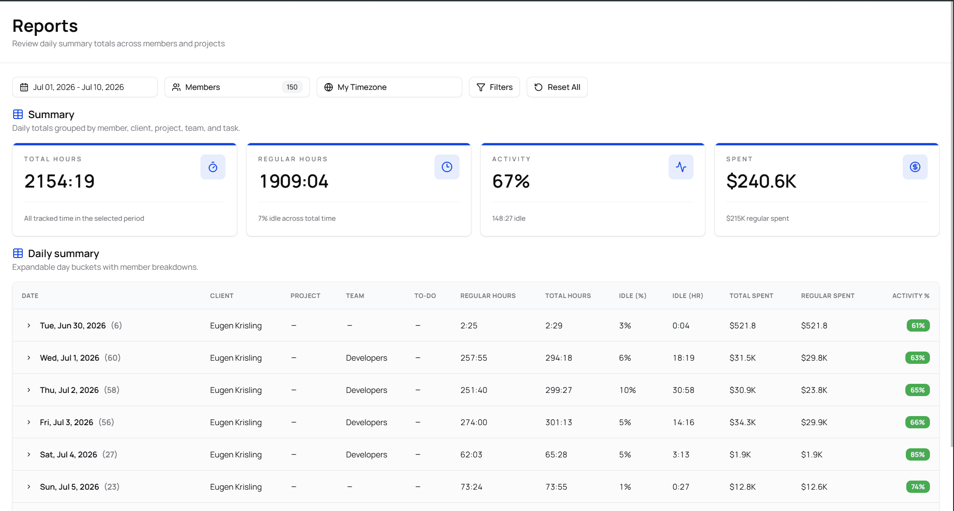The width and height of the screenshot is (954, 511).
Task: Click the Reset All button
Action: (x=557, y=87)
